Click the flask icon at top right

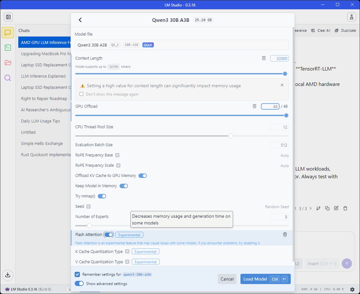click(351, 17)
